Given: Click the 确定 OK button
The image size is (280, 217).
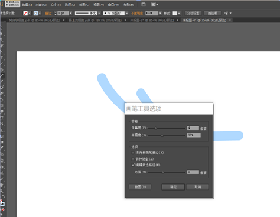Looking at the screenshot, I should pyautogui.click(x=173, y=187).
